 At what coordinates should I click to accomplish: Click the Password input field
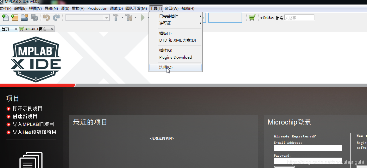coord(308,161)
